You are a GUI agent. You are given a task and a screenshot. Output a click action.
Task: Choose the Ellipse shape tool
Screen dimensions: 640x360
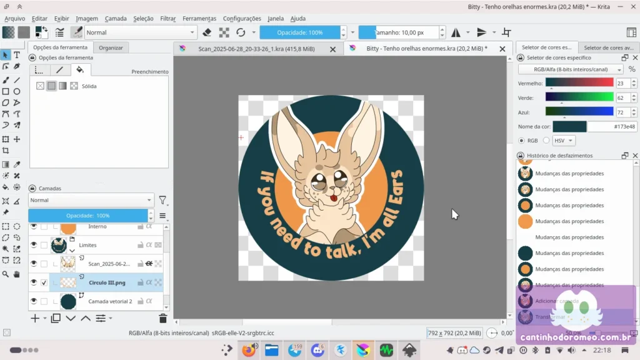[17, 91]
